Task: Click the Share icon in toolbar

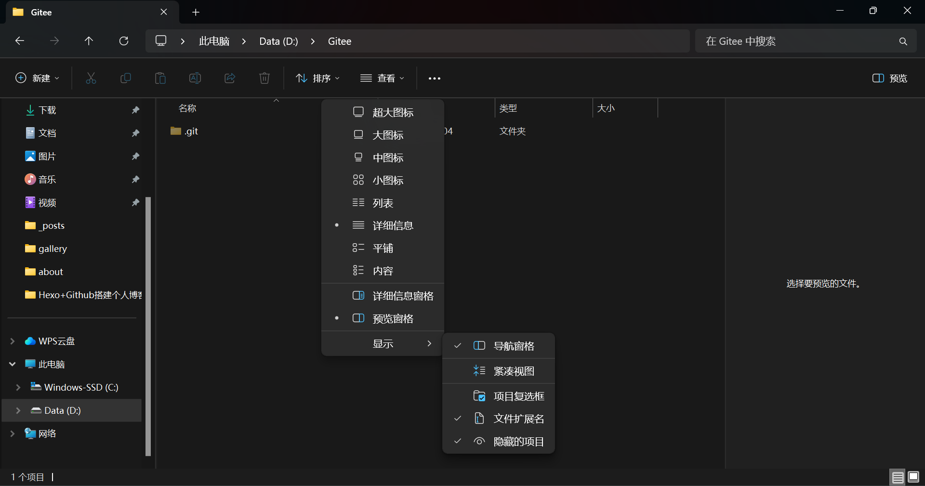Action: coord(230,78)
